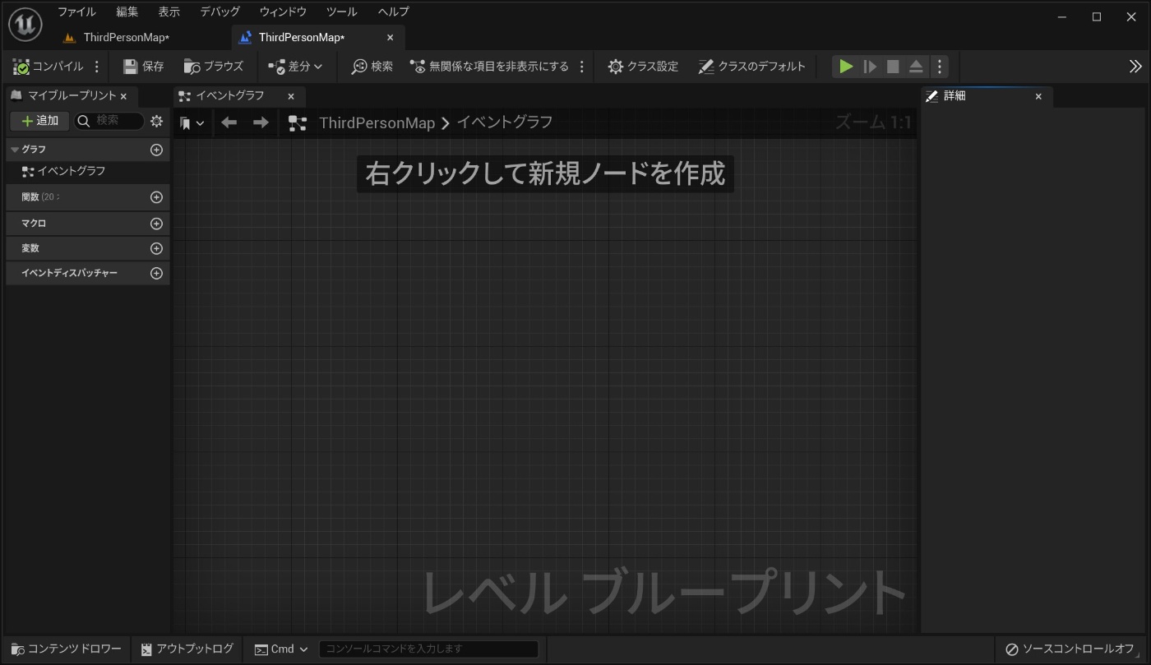This screenshot has width=1151, height=665.
Task: Open My Blueprint panel settings gear
Action: coord(156,121)
